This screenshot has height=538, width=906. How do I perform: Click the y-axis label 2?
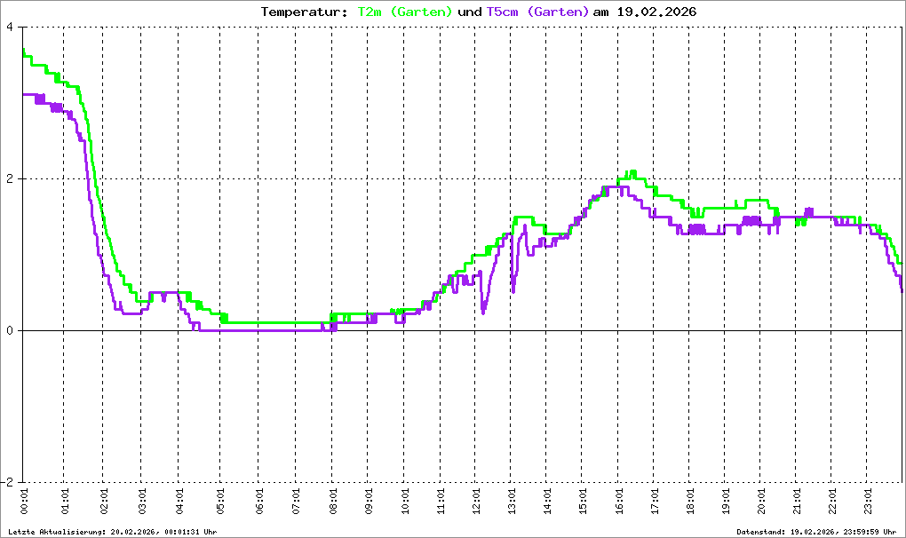tap(9, 178)
